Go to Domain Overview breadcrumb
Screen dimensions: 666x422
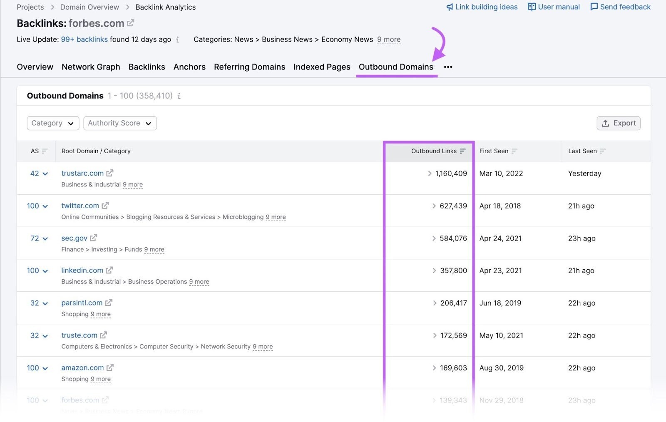[x=89, y=7]
